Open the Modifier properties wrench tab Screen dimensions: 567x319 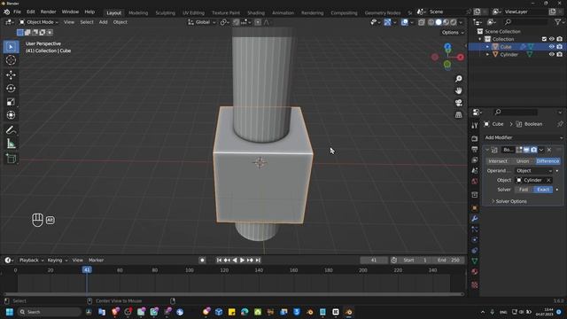pos(475,219)
